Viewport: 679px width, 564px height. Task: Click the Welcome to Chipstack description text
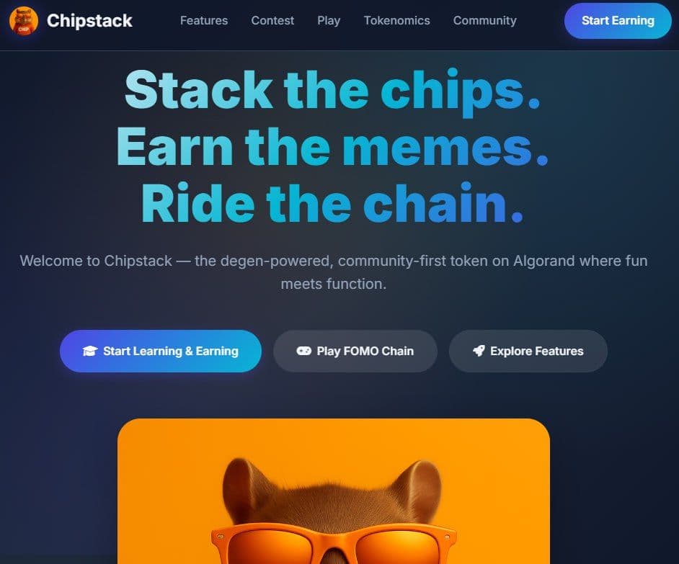click(334, 272)
